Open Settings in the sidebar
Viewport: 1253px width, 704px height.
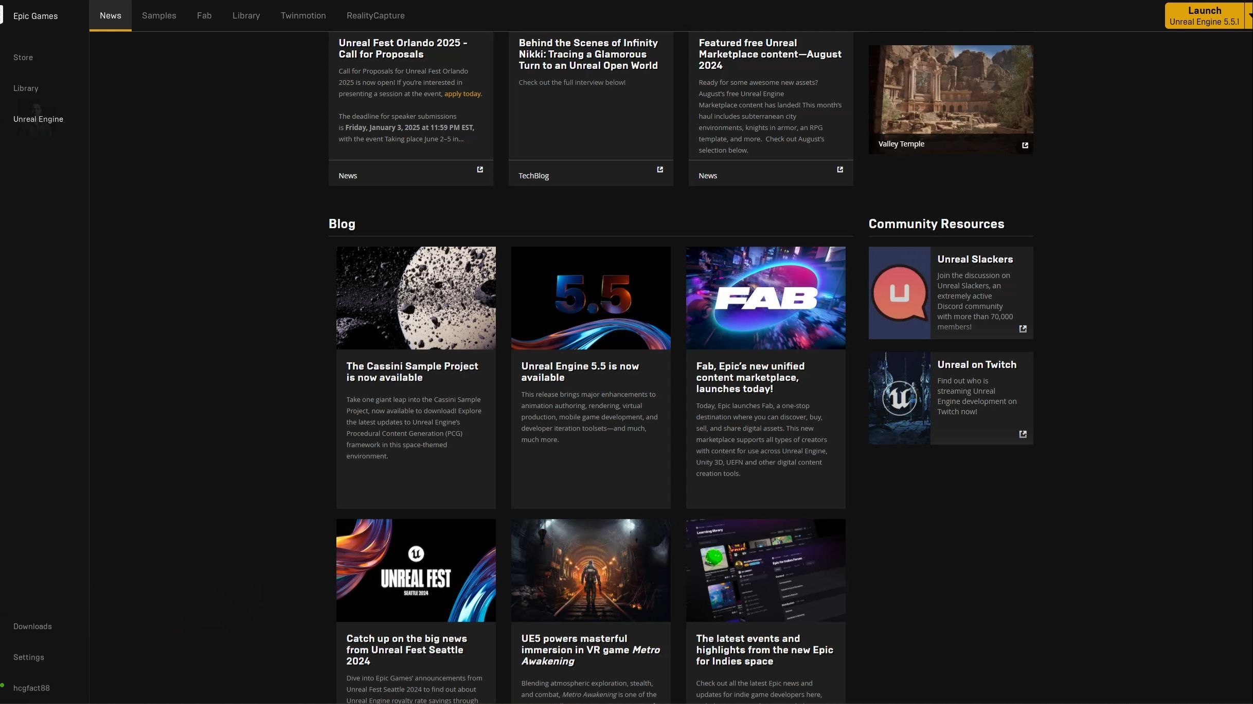(29, 657)
